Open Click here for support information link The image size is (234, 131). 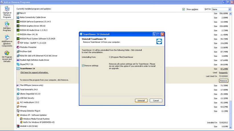pos(34,72)
